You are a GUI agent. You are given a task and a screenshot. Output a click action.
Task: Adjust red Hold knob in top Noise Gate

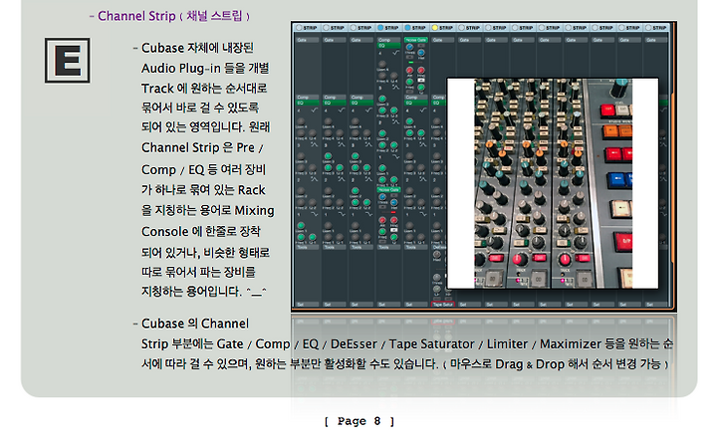pos(421,70)
